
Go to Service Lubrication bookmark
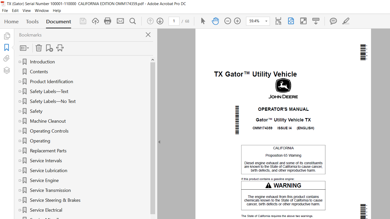click(x=48, y=171)
